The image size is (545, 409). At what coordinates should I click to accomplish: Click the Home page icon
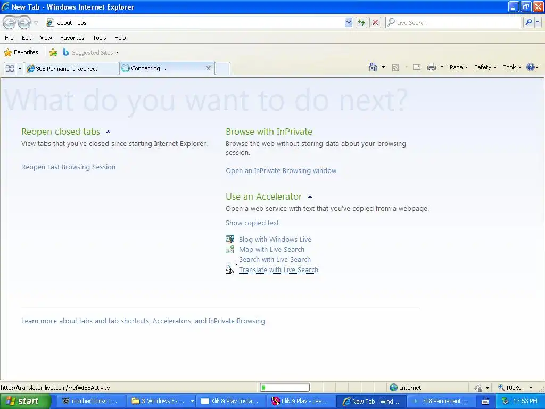(373, 67)
